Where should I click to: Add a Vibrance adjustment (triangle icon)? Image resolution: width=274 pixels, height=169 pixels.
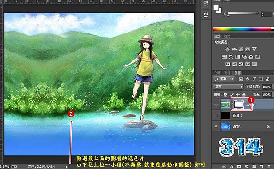[254, 49]
